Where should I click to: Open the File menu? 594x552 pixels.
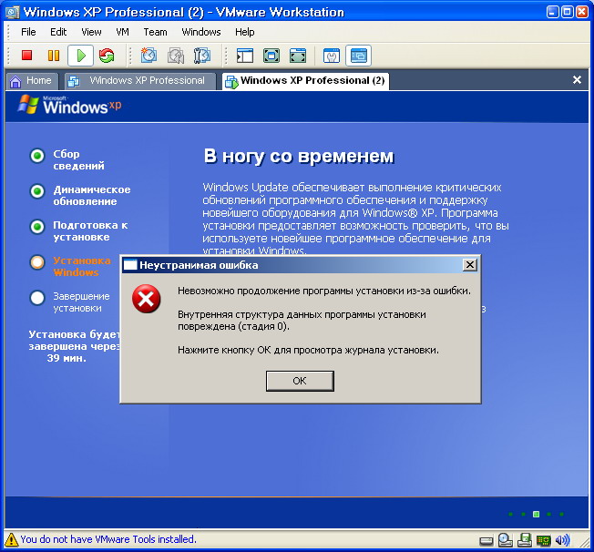coord(28,32)
